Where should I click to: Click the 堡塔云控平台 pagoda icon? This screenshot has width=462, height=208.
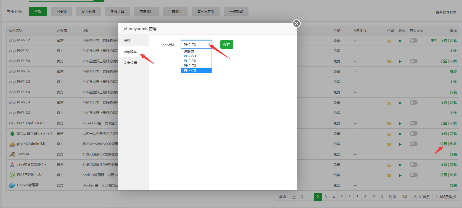(12, 134)
